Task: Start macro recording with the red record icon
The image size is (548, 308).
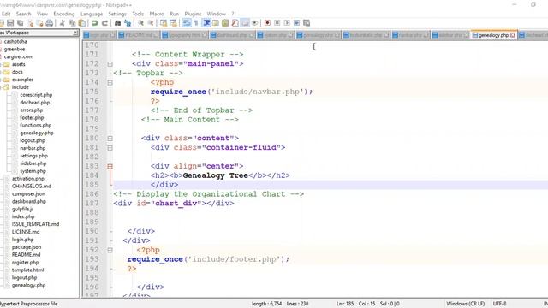Action: tap(267, 23)
